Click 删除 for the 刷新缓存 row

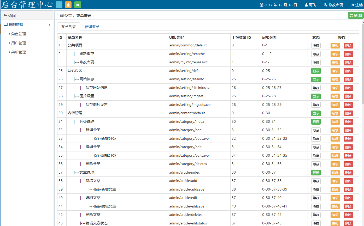pos(348,54)
